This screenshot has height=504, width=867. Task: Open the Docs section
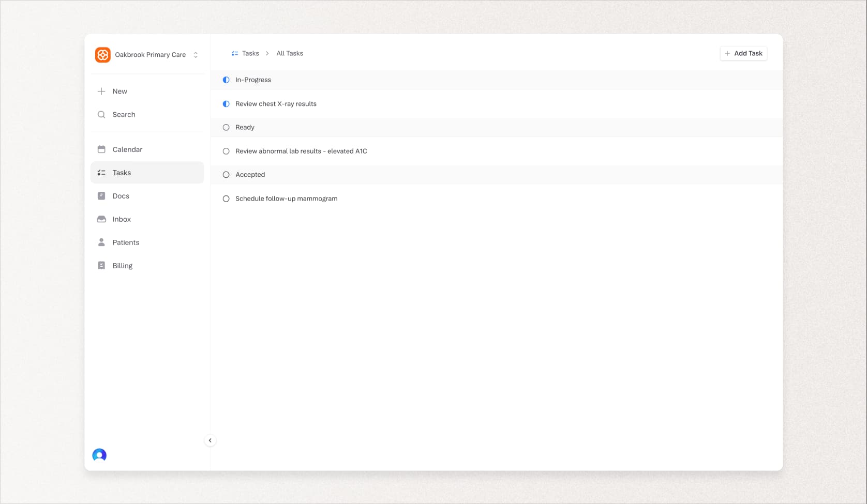(x=121, y=196)
